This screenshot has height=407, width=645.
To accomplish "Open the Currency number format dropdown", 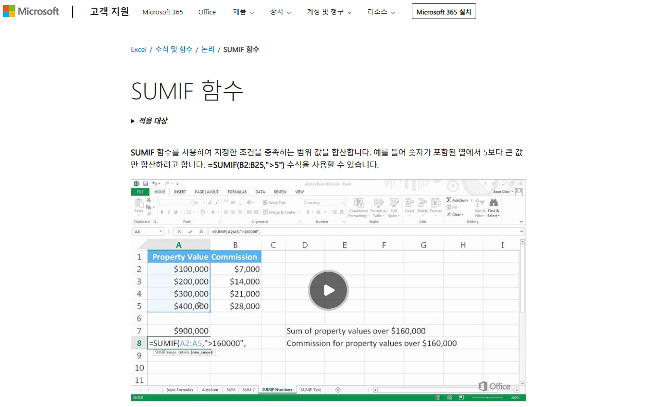I will pos(343,203).
